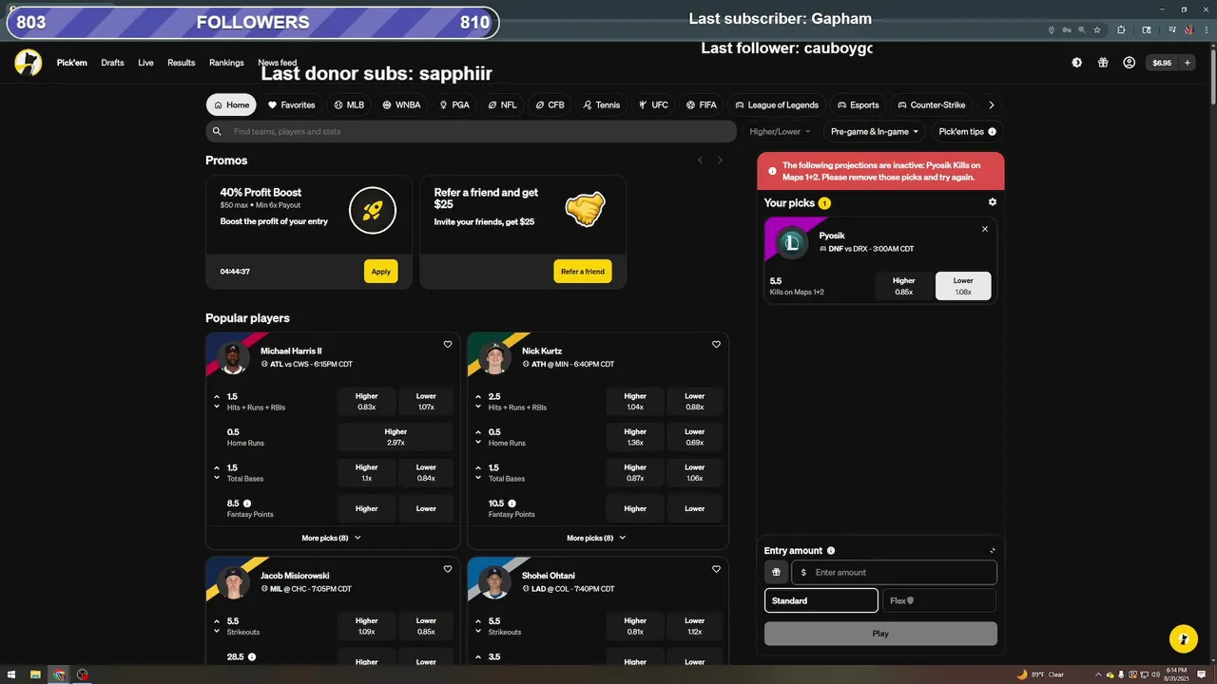Viewport: 1217px width, 684px height.
Task: Toggle the dark/light theme icon
Action: pos(1076,63)
